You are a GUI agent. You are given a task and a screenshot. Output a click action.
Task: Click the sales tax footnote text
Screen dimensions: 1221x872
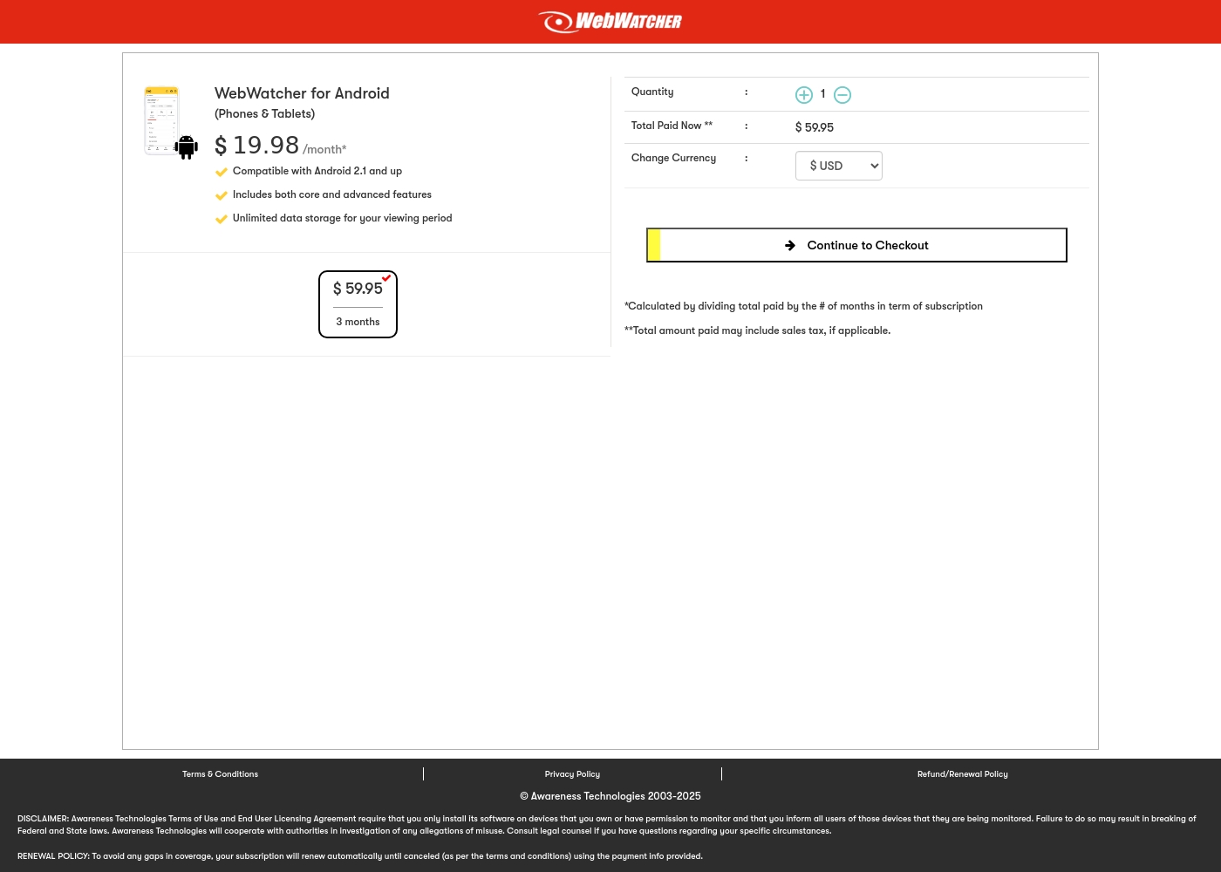coord(757,330)
